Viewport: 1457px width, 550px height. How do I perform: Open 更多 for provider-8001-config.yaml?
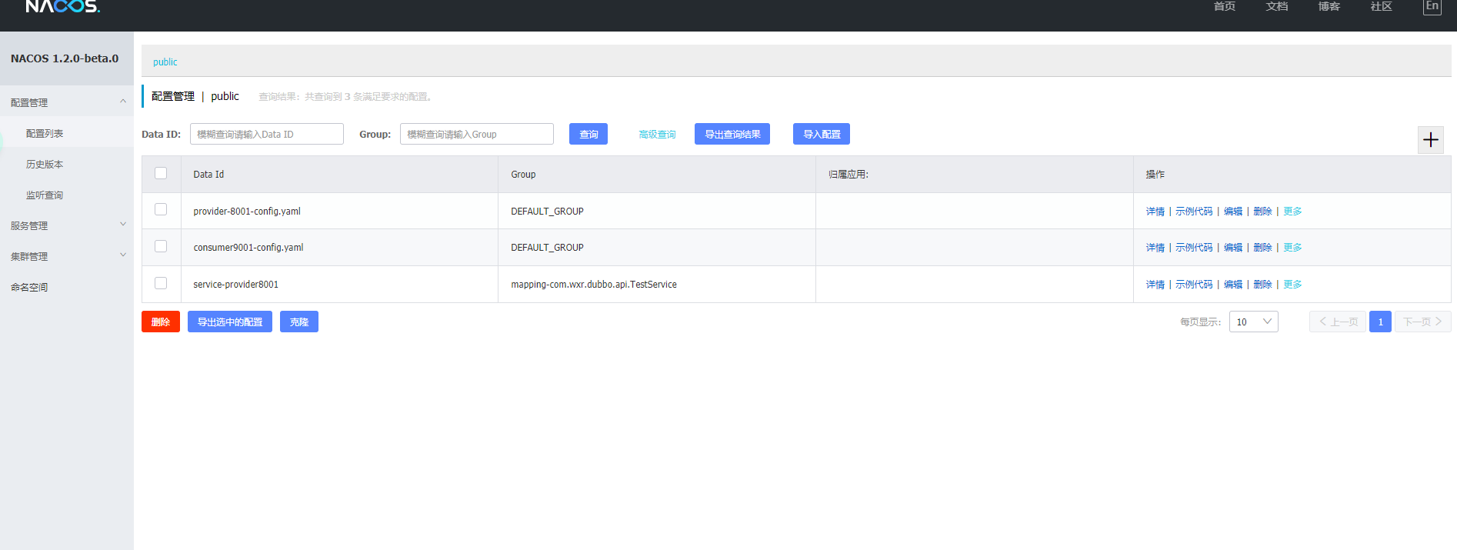coord(1292,211)
